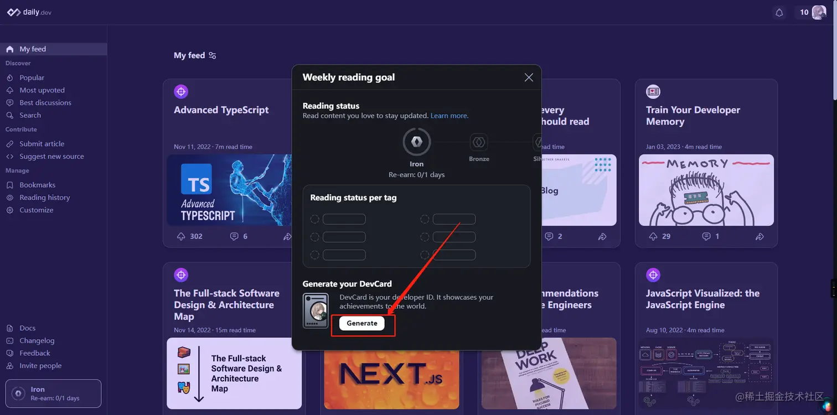Open the Deep Work book thumbnail
The image size is (837, 415).
[549, 373]
